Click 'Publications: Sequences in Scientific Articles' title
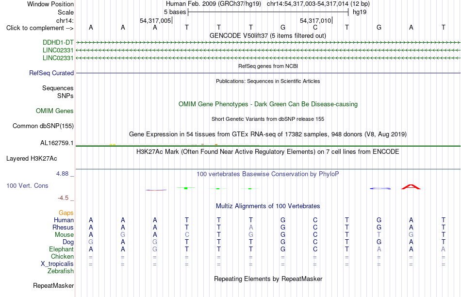 (268, 81)
